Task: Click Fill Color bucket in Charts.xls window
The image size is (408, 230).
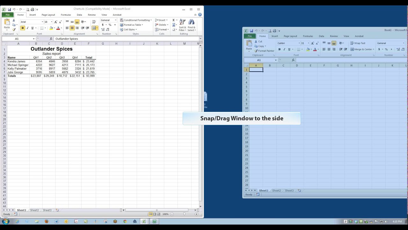Action: click(51, 28)
